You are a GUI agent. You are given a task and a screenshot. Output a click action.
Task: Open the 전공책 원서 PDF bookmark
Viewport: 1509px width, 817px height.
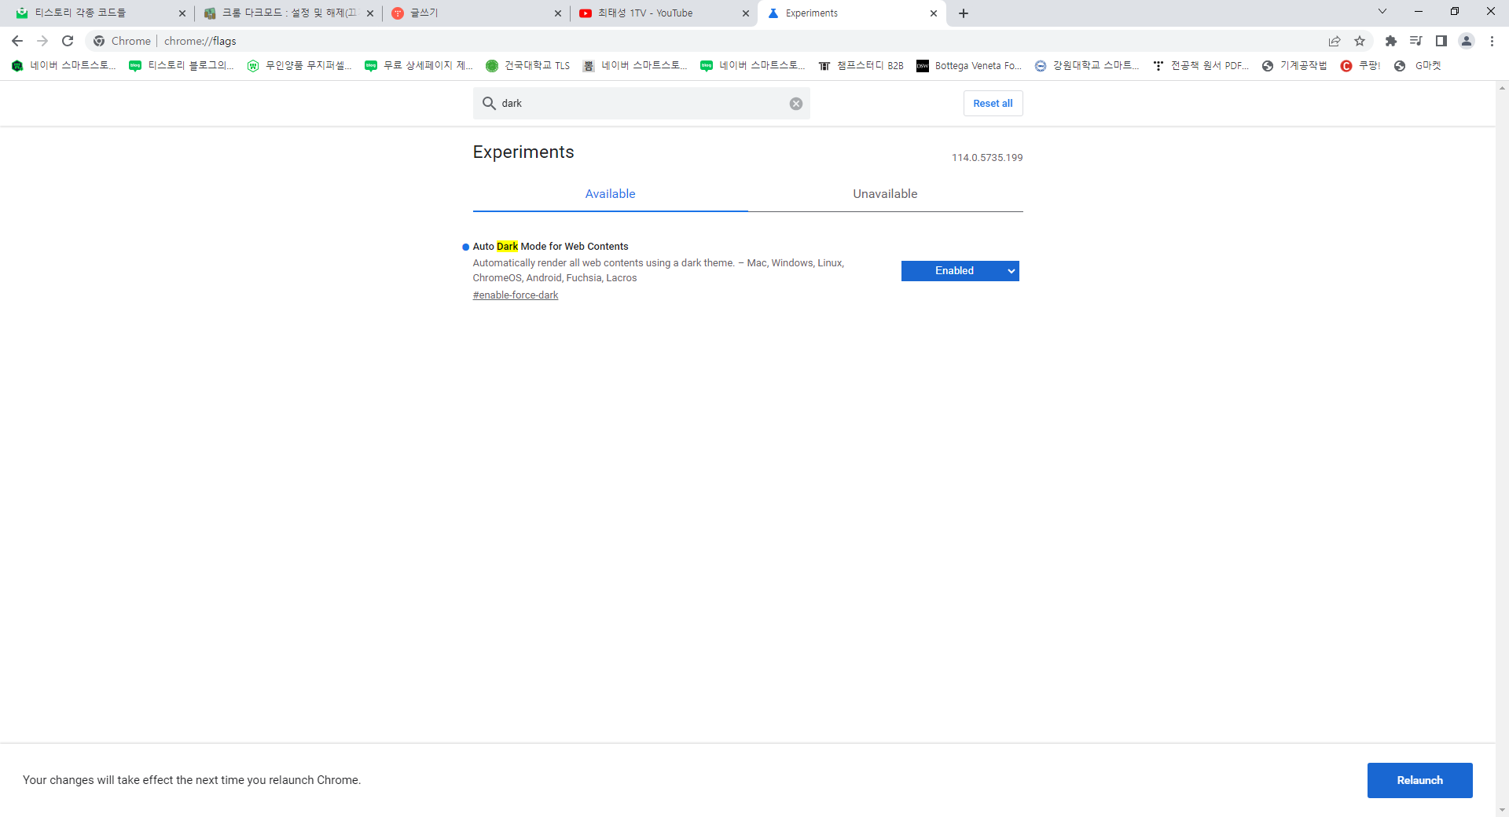pyautogui.click(x=1201, y=66)
